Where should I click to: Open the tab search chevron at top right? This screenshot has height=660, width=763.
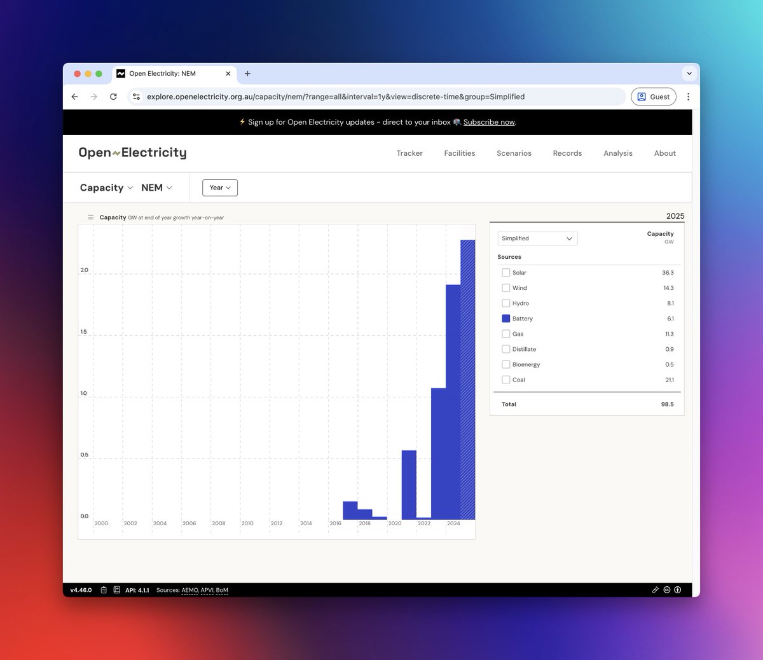[x=689, y=74]
